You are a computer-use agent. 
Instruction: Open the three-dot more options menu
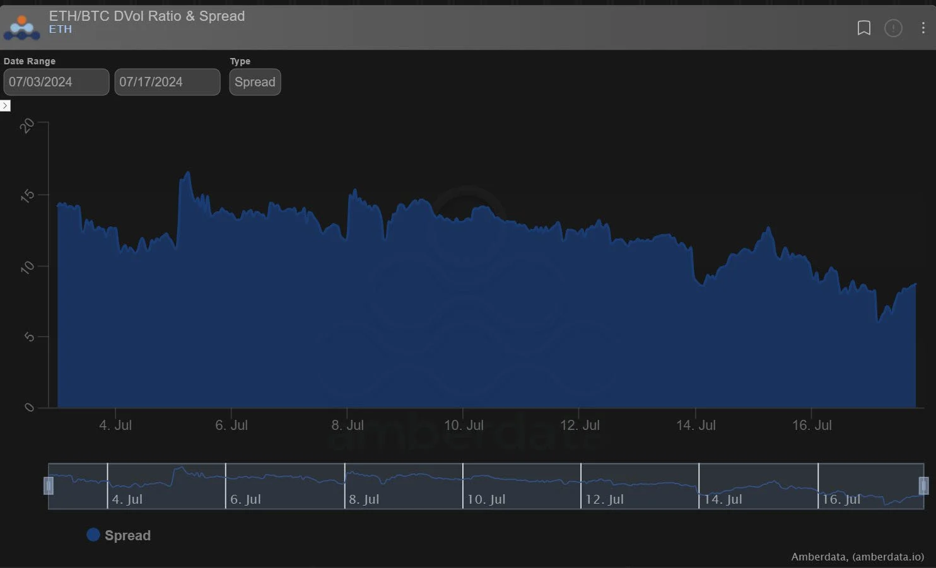pos(923,28)
